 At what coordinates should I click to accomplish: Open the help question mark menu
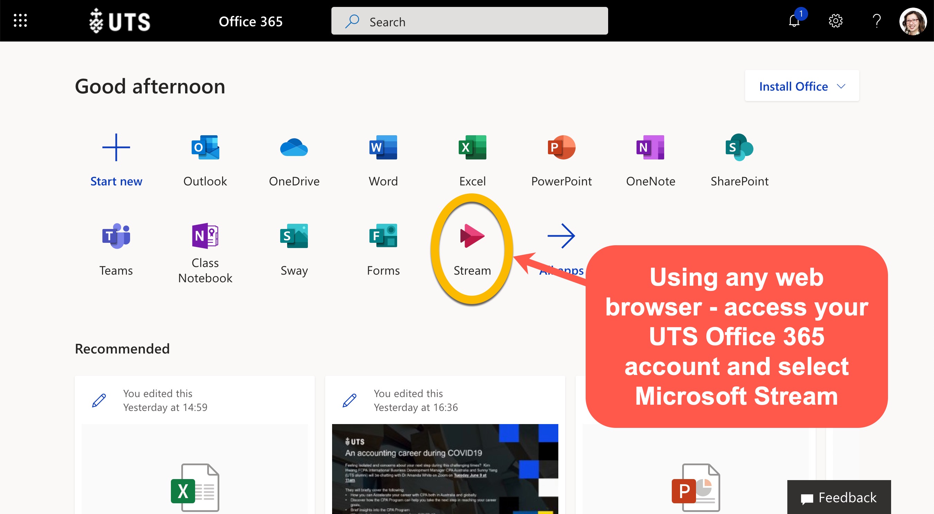coord(877,21)
